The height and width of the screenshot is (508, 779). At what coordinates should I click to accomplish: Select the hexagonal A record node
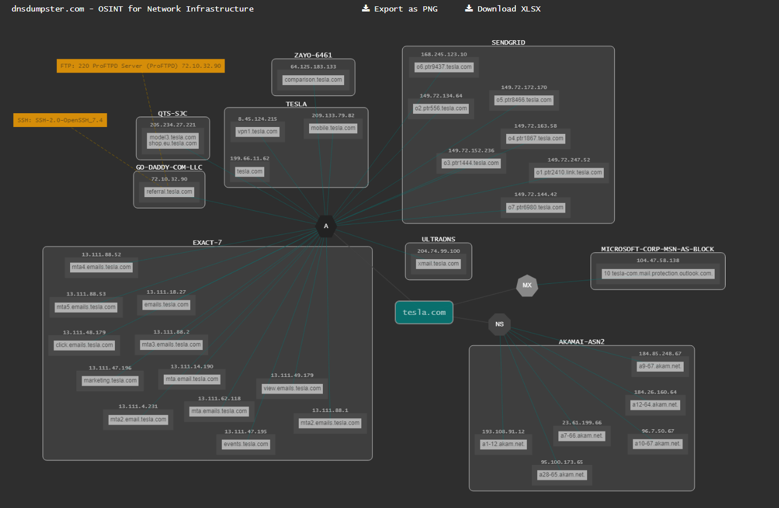pos(326,226)
